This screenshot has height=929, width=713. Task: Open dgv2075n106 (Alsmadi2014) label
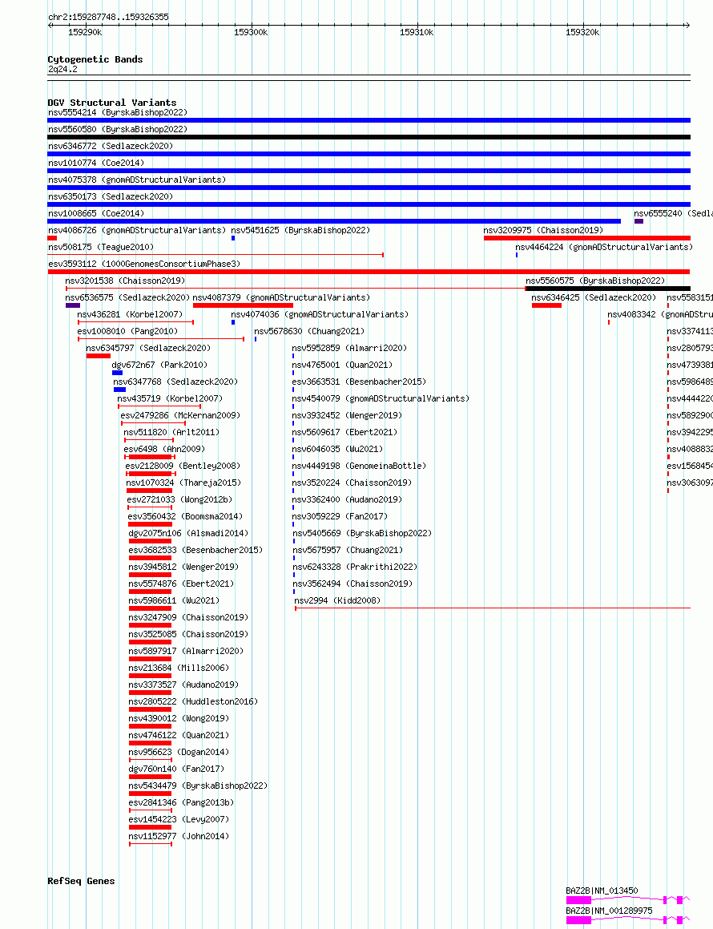pyautogui.click(x=189, y=533)
